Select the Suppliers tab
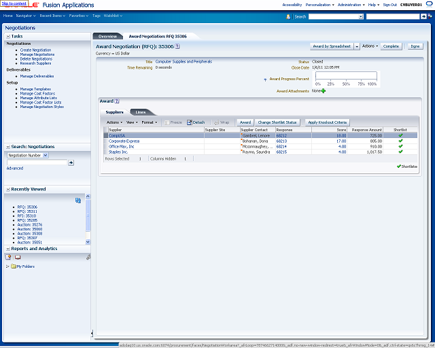Viewport: 435px width, 348px height. 114,112
